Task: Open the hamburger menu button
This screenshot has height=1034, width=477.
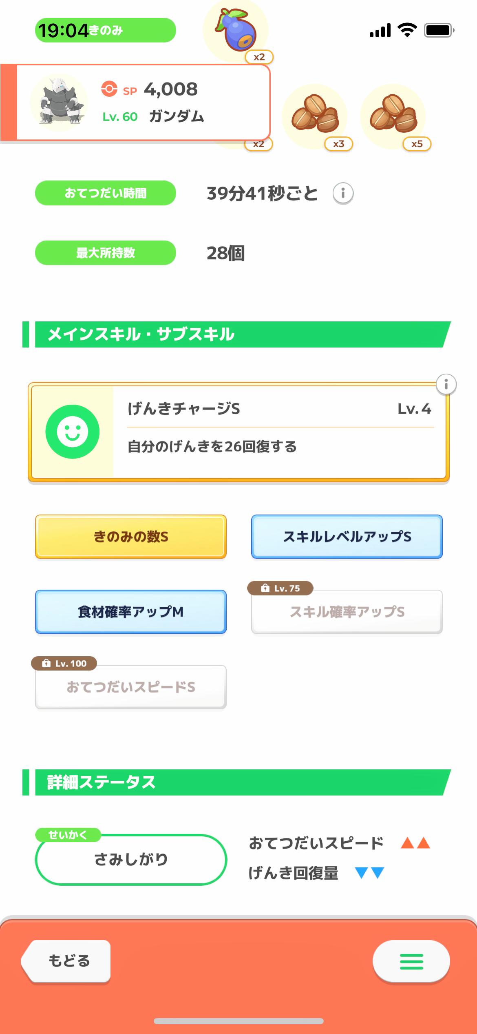Action: pyautogui.click(x=411, y=961)
